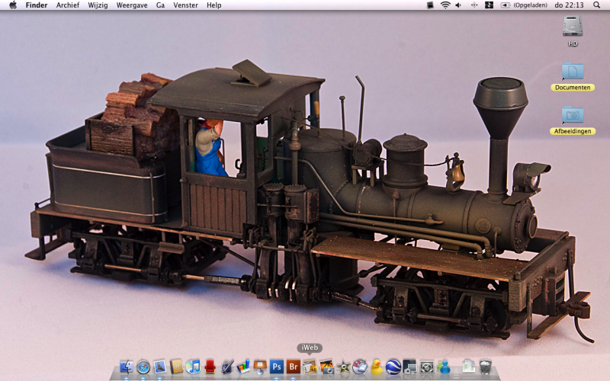Image resolution: width=610 pixels, height=381 pixels.
Task: Launch MSN Messenger buddies icon
Action: point(444,367)
